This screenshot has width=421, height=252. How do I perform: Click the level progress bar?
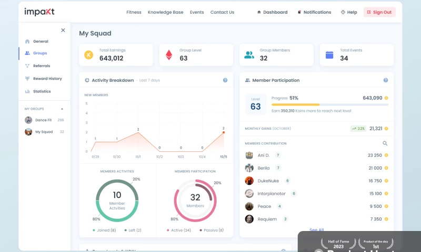coord(329,104)
